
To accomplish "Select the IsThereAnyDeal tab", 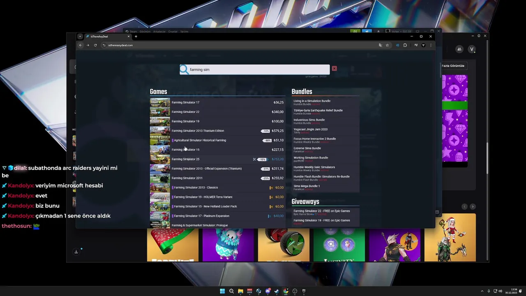I will coord(108,36).
